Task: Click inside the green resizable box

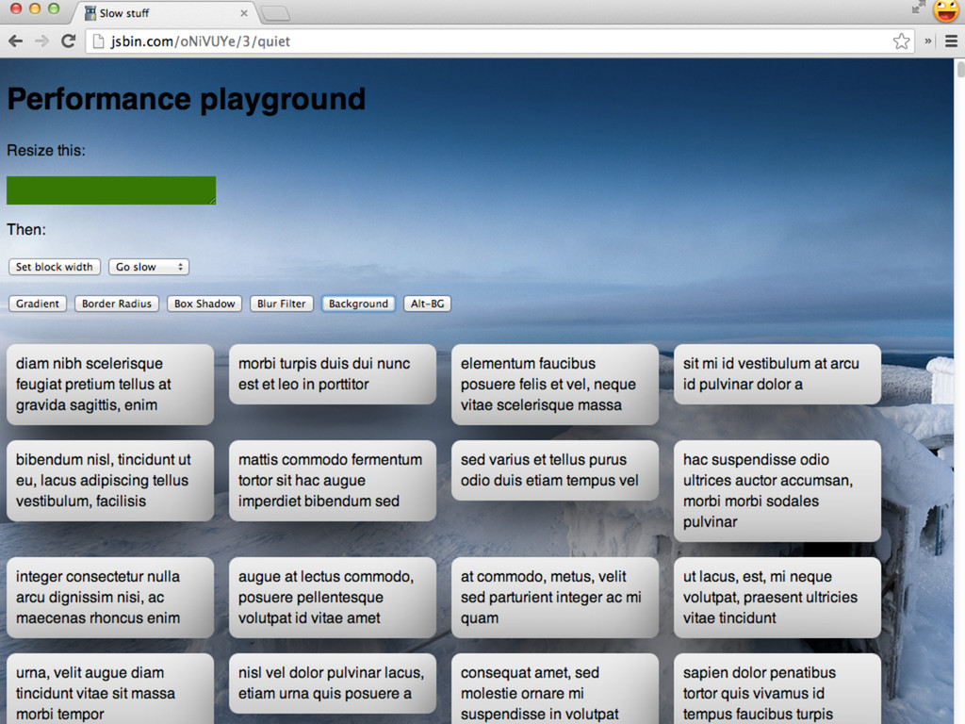Action: pos(110,189)
